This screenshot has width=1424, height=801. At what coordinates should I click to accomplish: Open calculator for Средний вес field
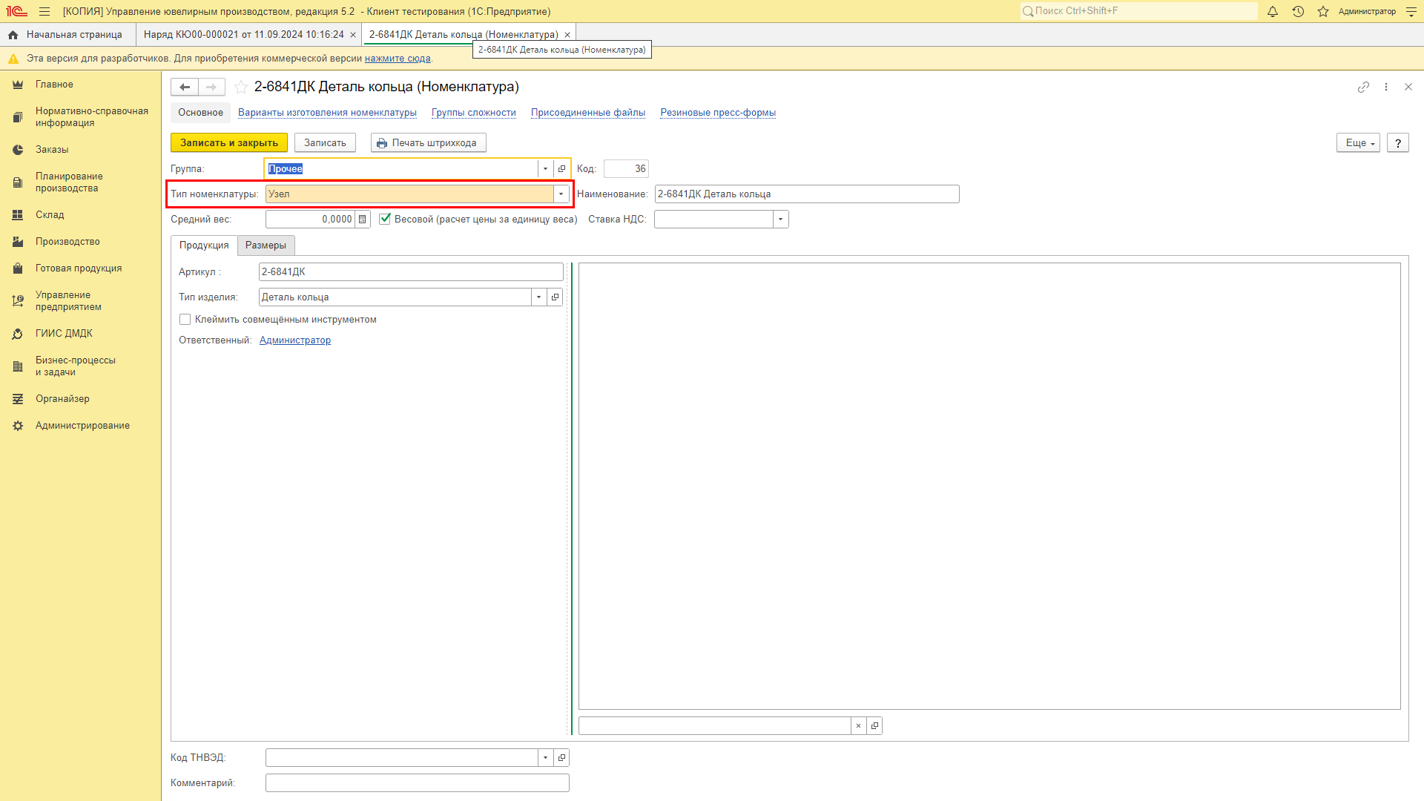(x=362, y=220)
